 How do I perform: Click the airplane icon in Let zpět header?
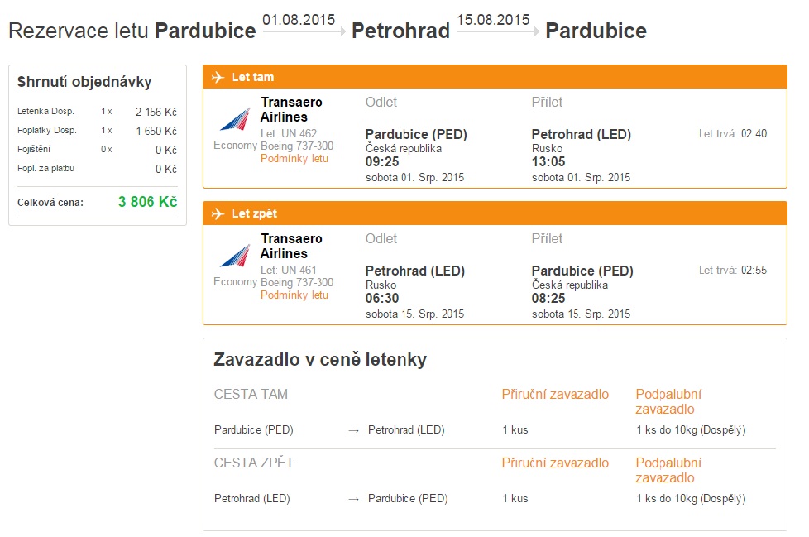pyautogui.click(x=218, y=214)
